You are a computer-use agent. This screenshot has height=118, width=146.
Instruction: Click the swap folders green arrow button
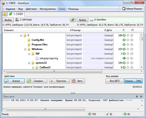tap(73, 20)
